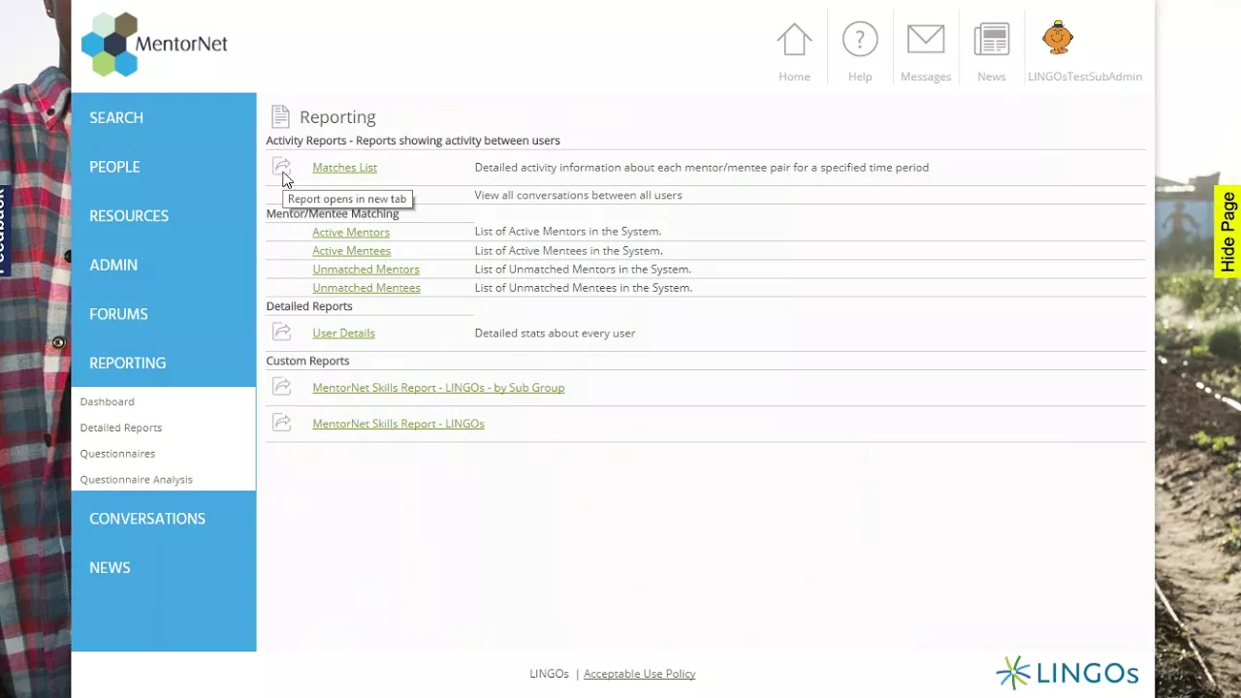Open Help question mark icon
Screen dimensions: 1241x698
860,40
